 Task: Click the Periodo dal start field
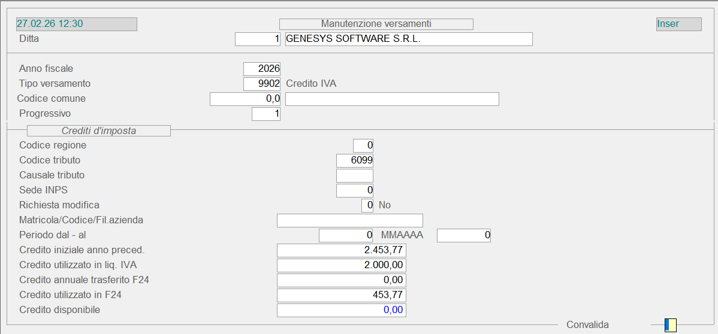[346, 235]
